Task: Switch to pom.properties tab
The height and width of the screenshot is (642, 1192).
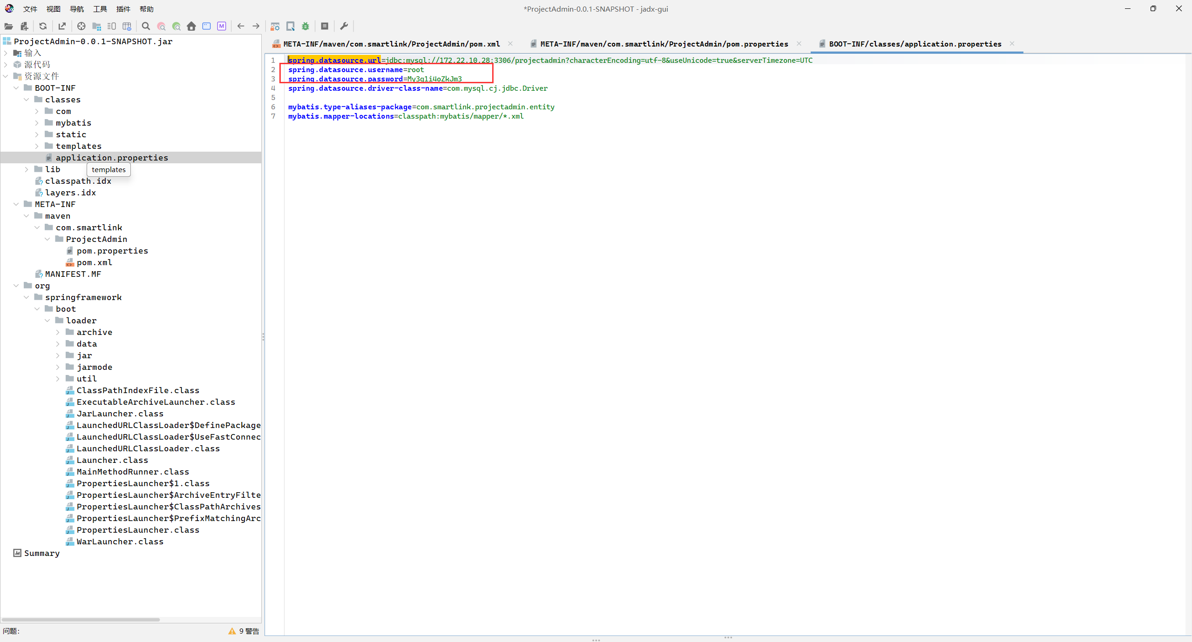Action: 664,44
